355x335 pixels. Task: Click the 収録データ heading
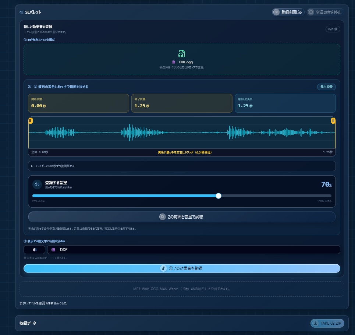[28, 323]
